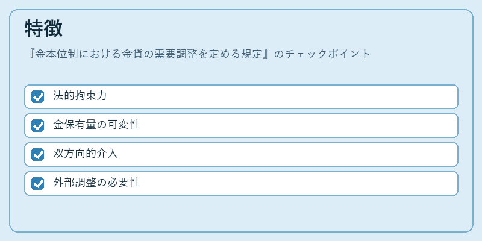This screenshot has height=241, width=482.
Task: Click the 外部調整の必要性 label text
Action: [96, 183]
